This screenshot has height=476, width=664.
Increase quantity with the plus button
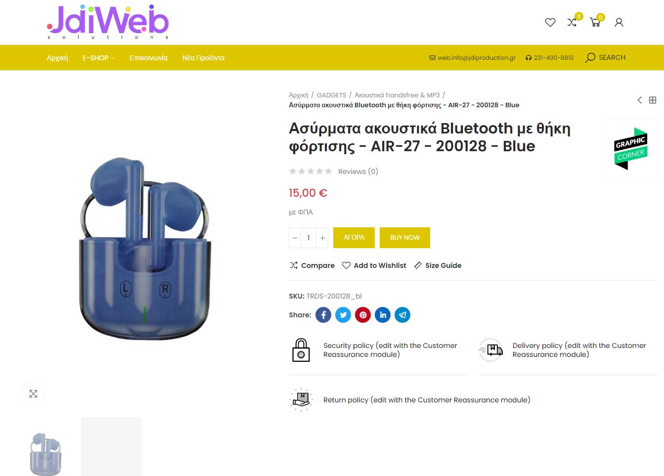point(322,238)
